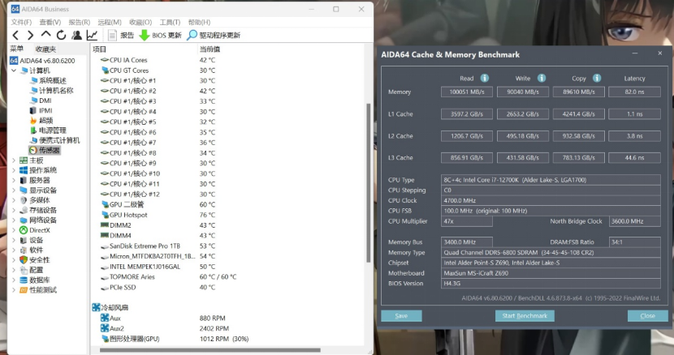Click the 驱动程序更新 driver update button
Screen dimensions: 674x355
point(214,35)
